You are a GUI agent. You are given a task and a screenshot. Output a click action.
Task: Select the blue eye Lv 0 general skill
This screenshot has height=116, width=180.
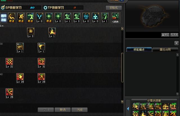(86, 18)
